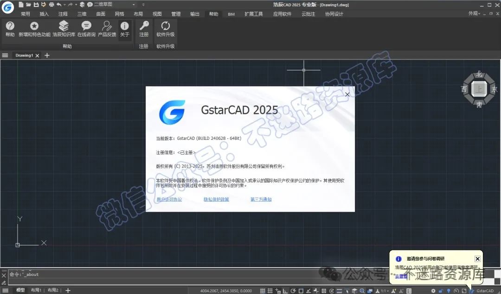Open status bar settings gear
501x294 pixels.
tap(433, 291)
